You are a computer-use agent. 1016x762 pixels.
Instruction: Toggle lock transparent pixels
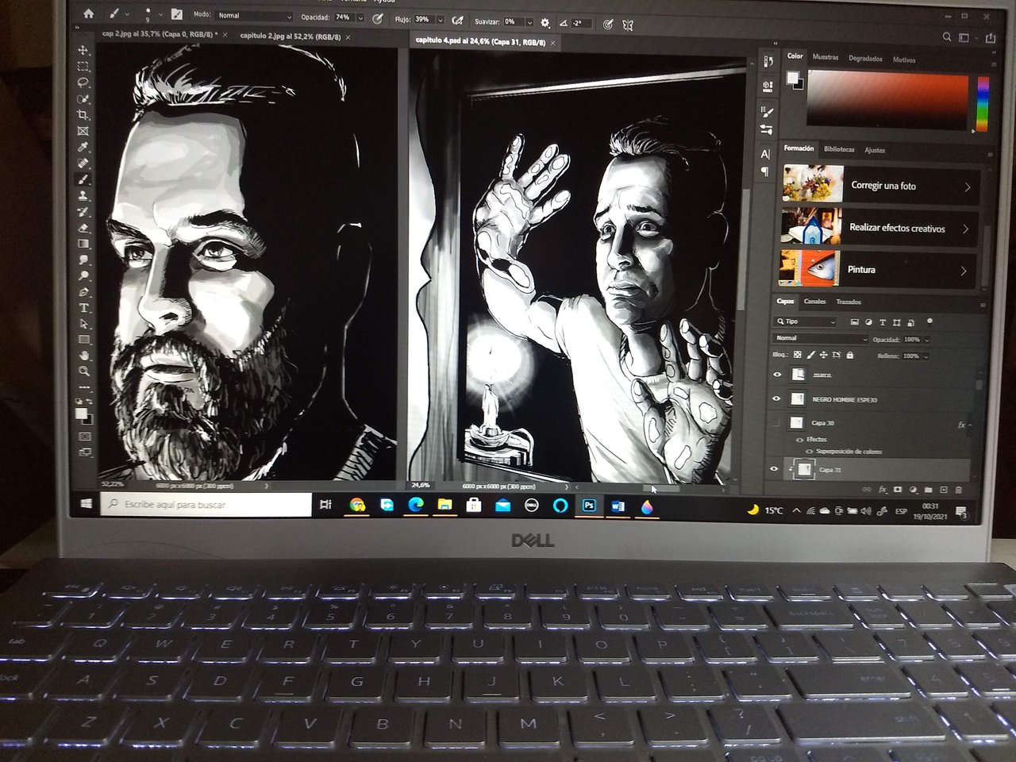click(x=798, y=355)
